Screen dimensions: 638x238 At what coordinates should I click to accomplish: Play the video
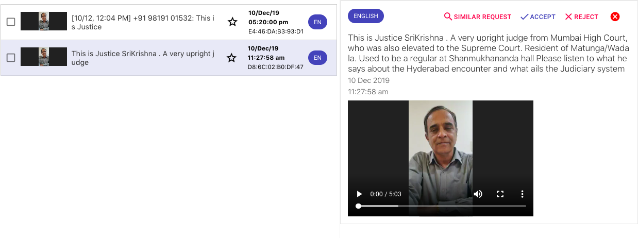(359, 194)
